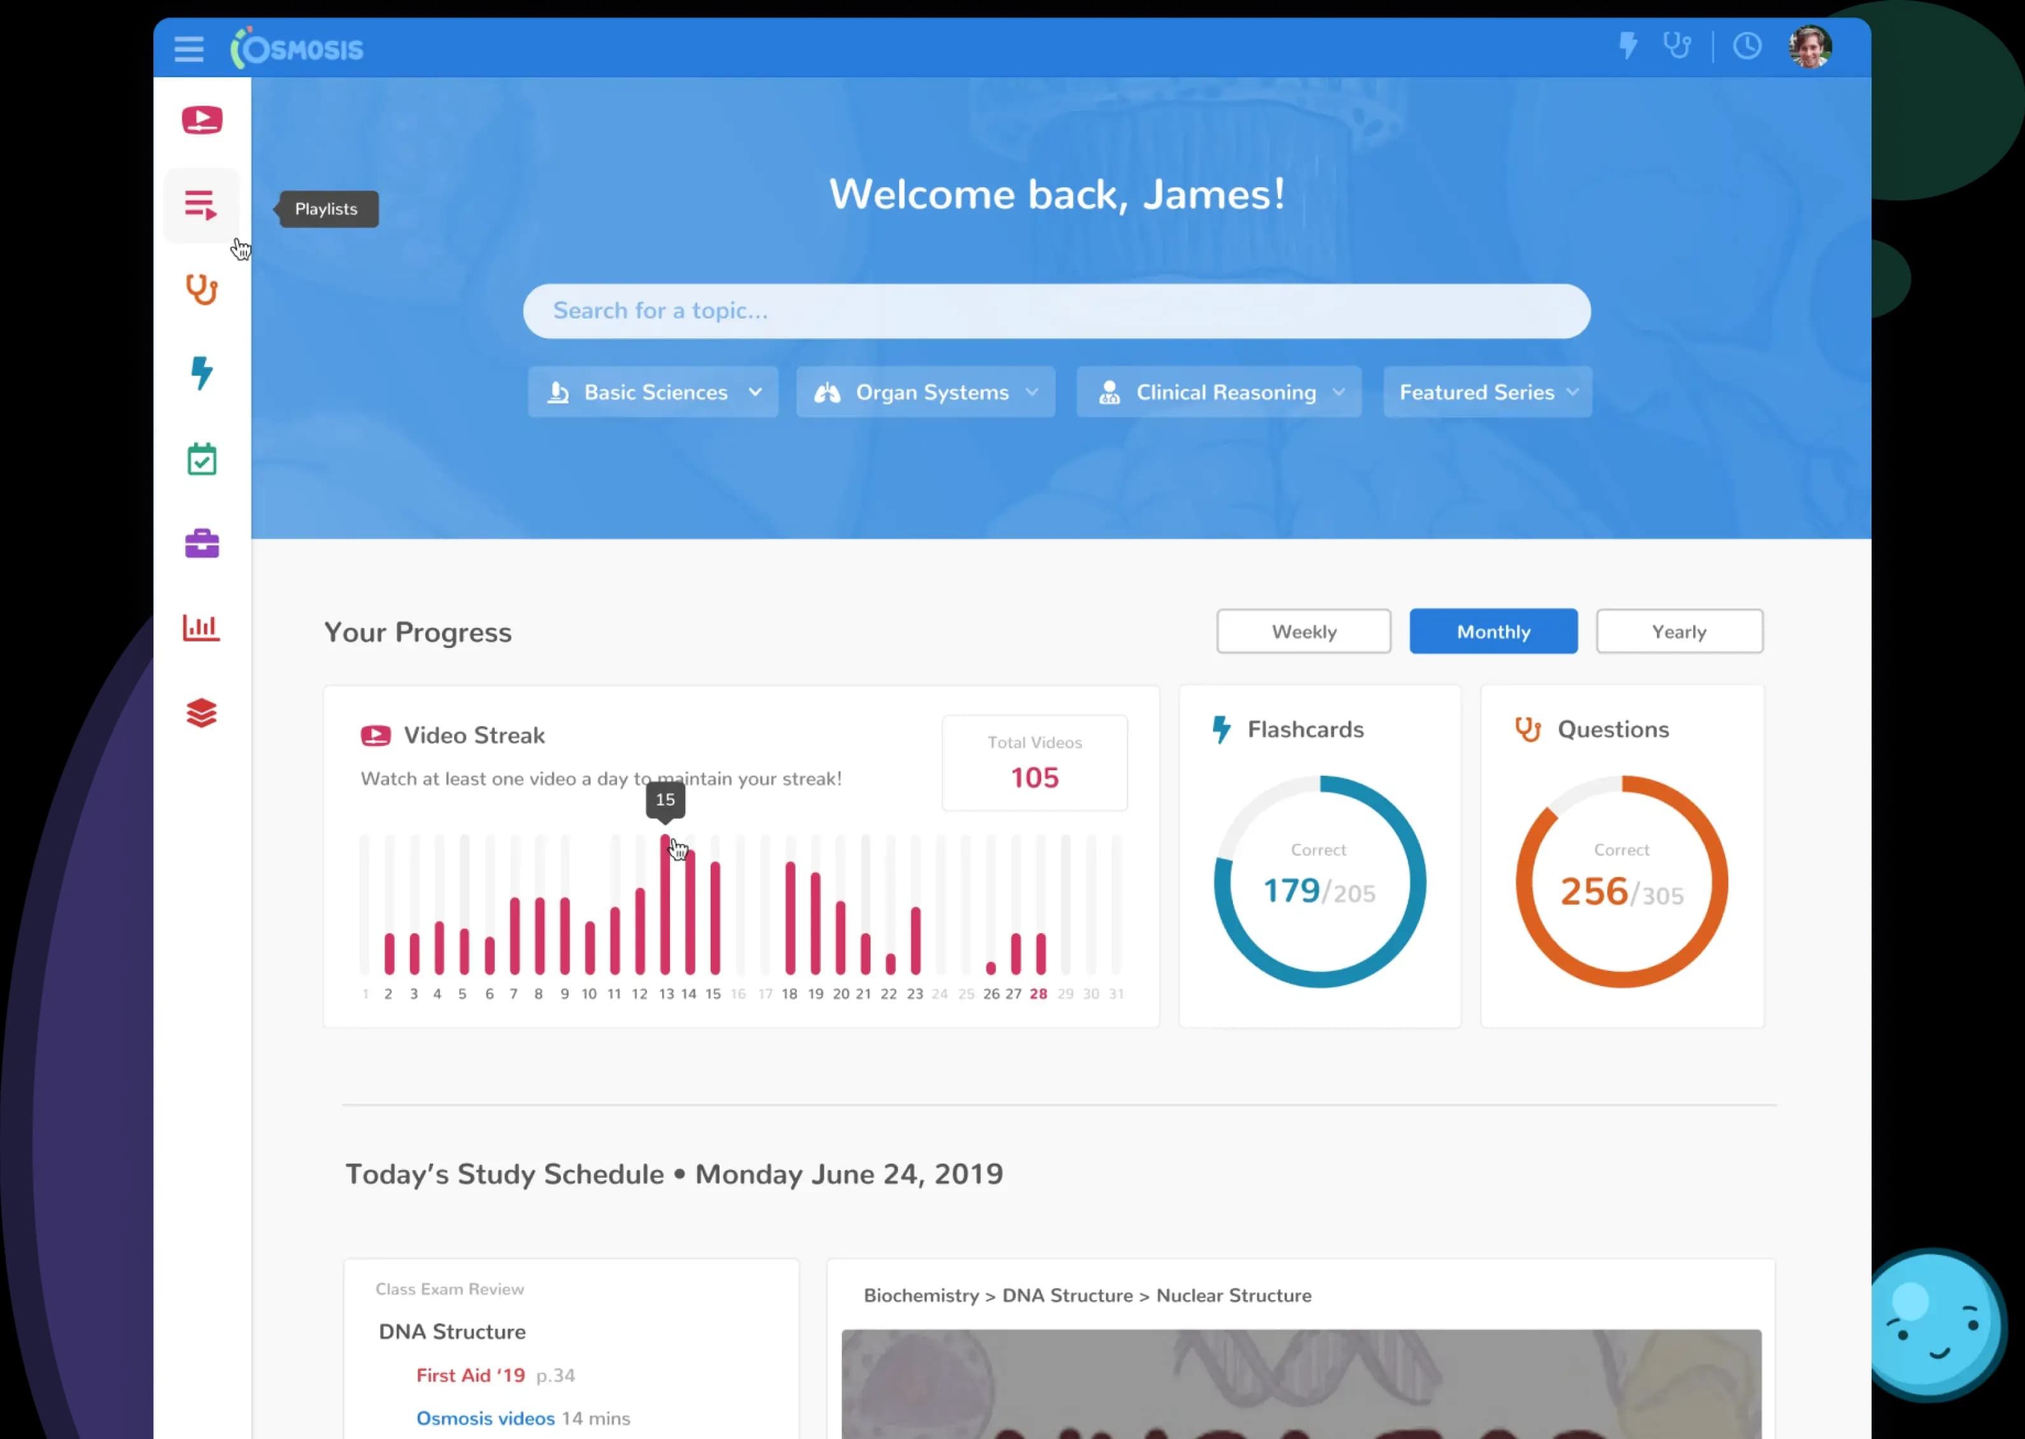Select the Playlists icon in the sidebar

(201, 204)
